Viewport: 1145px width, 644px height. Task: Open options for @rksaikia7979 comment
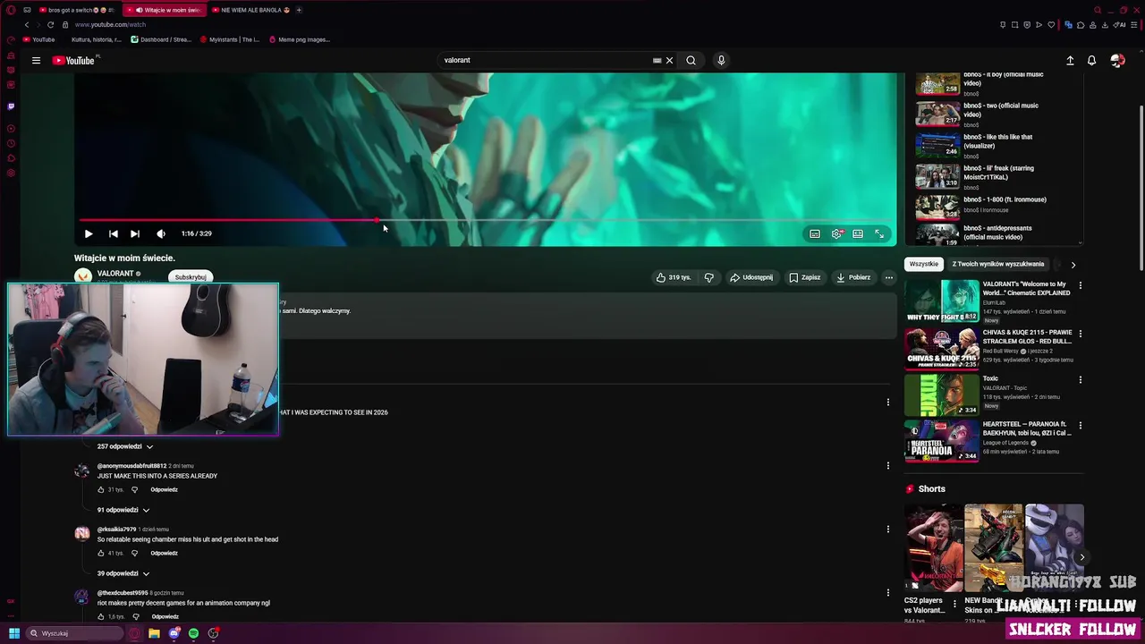888,530
